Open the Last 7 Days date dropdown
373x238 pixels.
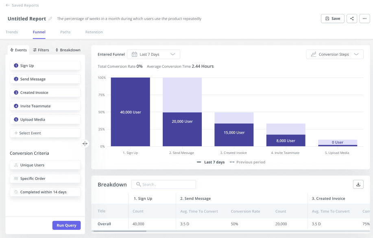[x=153, y=54]
